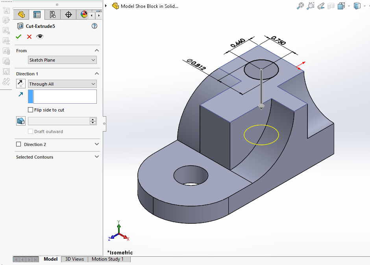370x265 pixels.
Task: Click the Zoom to Fit icon
Action: click(x=300, y=6)
